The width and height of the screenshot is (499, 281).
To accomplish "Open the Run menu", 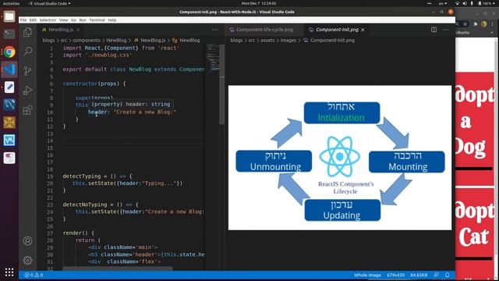I will pyautogui.click(x=83, y=20).
